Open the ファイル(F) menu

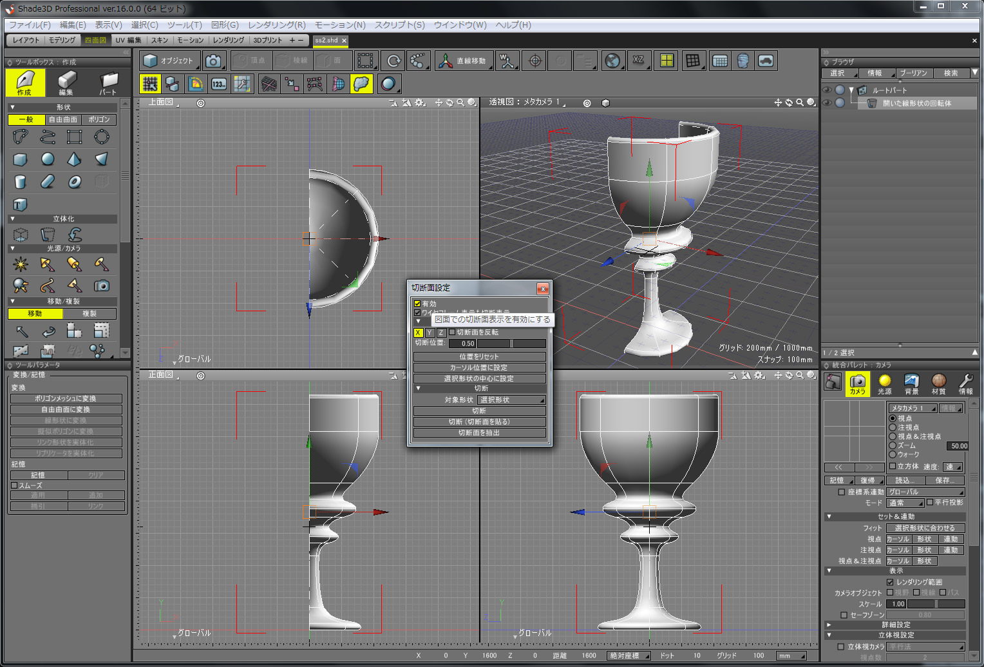(30, 25)
